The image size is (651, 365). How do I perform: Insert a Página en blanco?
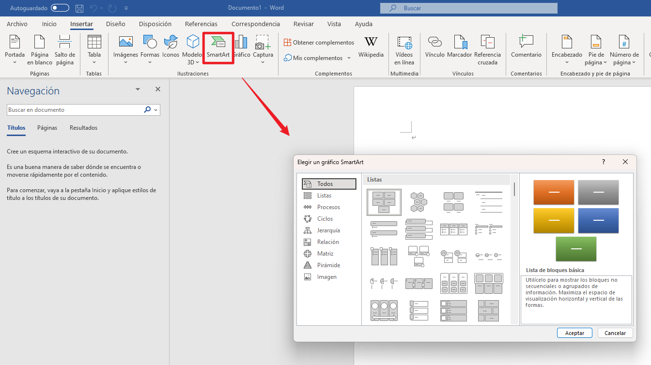coord(40,50)
